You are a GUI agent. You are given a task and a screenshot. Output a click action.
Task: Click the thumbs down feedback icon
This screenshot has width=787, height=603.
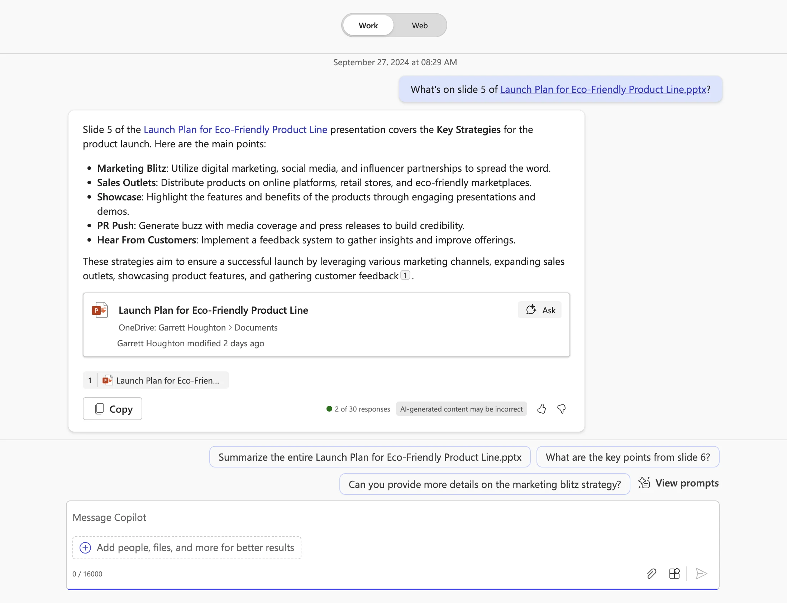[x=561, y=409]
